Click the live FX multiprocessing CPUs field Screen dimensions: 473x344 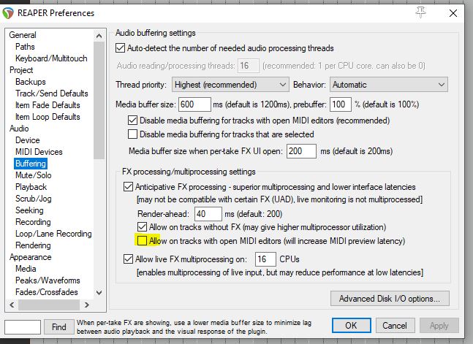click(265, 259)
